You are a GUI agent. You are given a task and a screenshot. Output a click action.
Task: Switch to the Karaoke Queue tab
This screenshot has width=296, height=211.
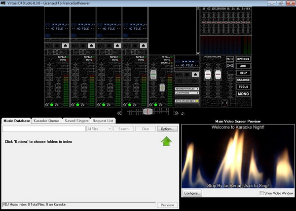pyautogui.click(x=47, y=121)
